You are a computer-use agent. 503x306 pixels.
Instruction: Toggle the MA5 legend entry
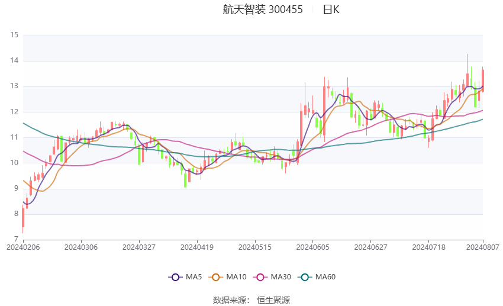click(185, 277)
